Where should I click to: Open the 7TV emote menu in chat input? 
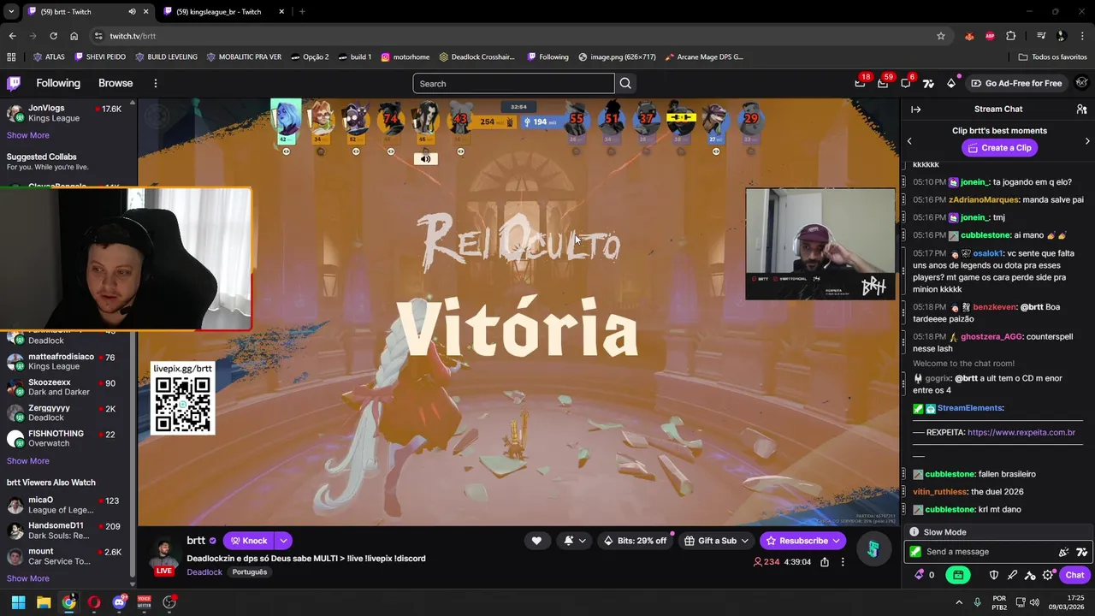[1081, 552]
